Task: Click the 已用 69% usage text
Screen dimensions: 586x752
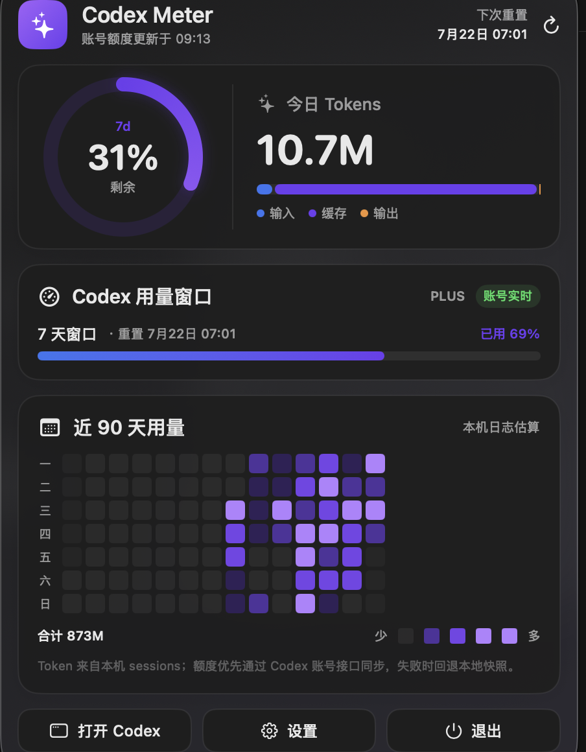Action: [510, 334]
